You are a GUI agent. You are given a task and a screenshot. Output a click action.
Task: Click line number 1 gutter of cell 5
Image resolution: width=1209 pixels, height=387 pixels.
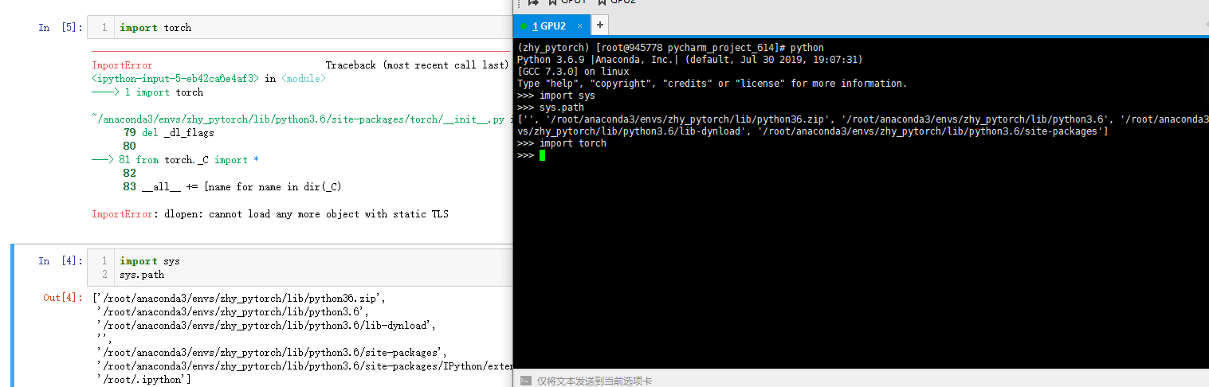104,27
